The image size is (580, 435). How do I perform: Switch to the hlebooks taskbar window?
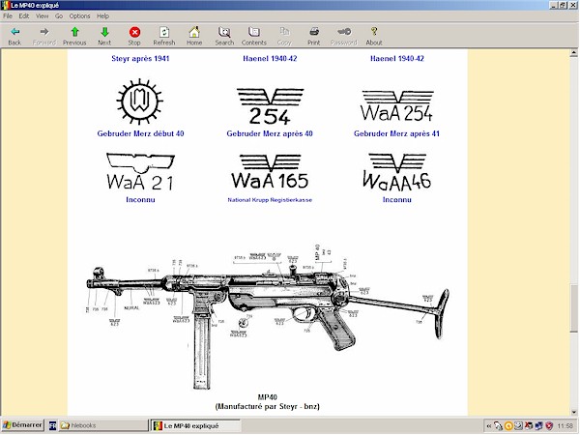(104, 425)
